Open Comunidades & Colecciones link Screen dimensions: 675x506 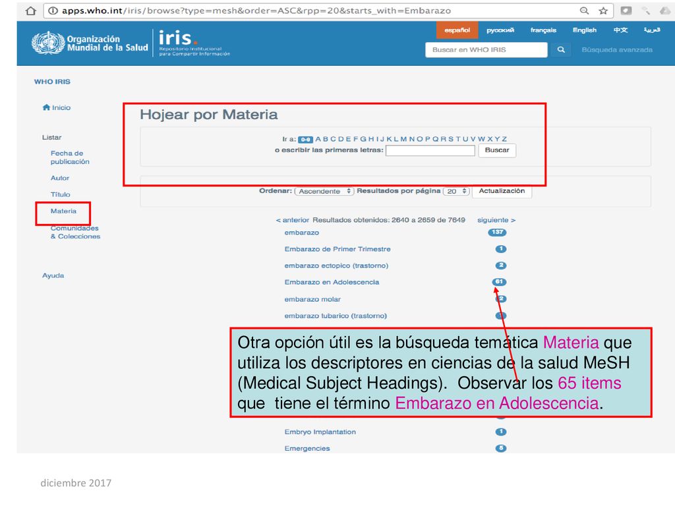75,233
